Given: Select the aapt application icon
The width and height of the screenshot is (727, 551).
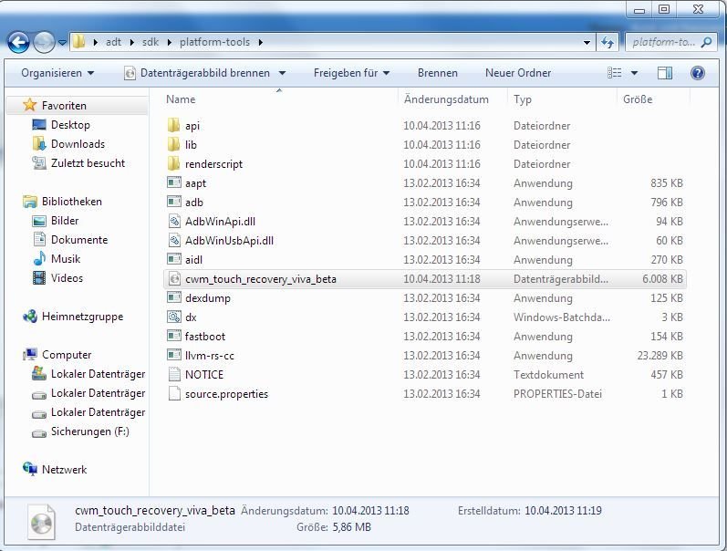Looking at the screenshot, I should click(x=174, y=182).
